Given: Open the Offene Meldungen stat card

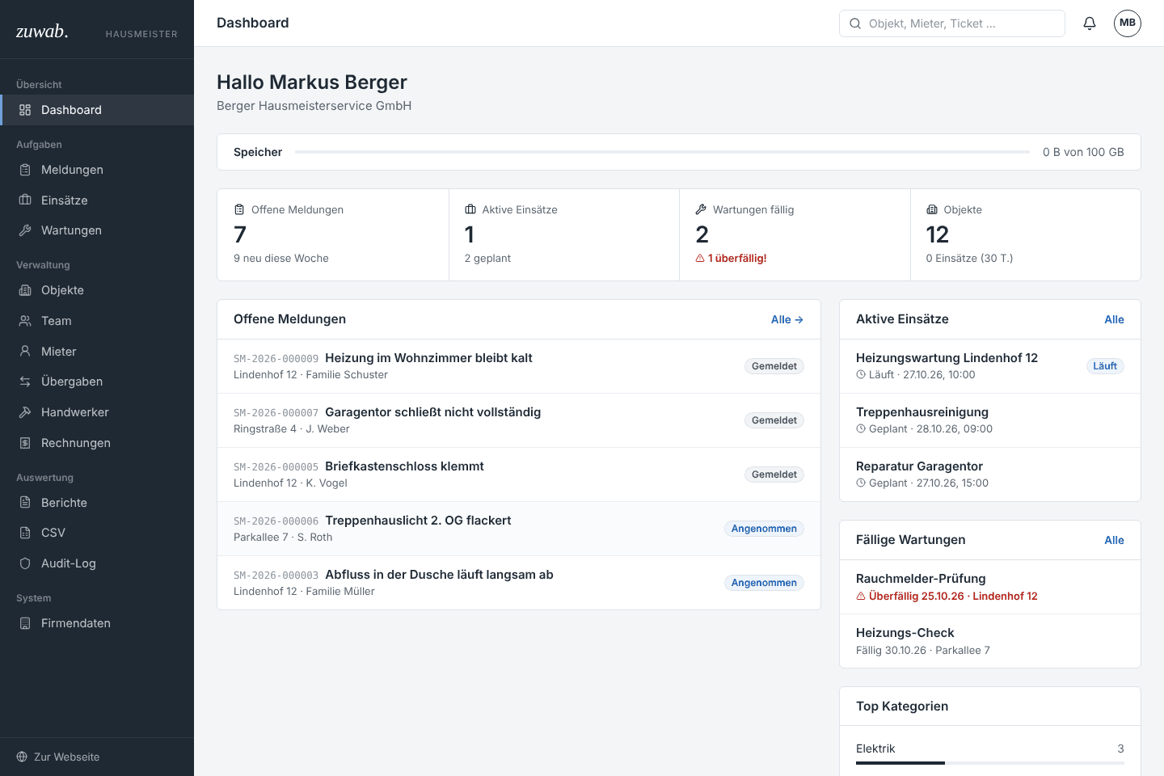Looking at the screenshot, I should pyautogui.click(x=333, y=235).
